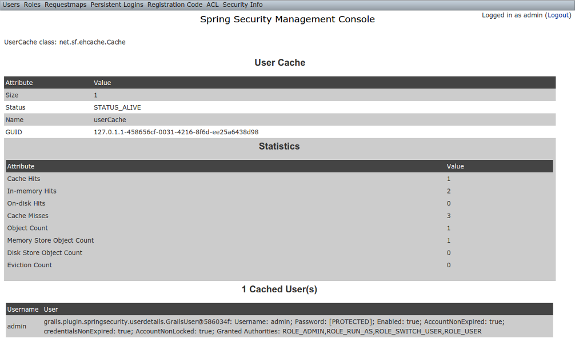This screenshot has height=350, width=575.
Task: Select the Cache Misses row
Action: click(28, 215)
